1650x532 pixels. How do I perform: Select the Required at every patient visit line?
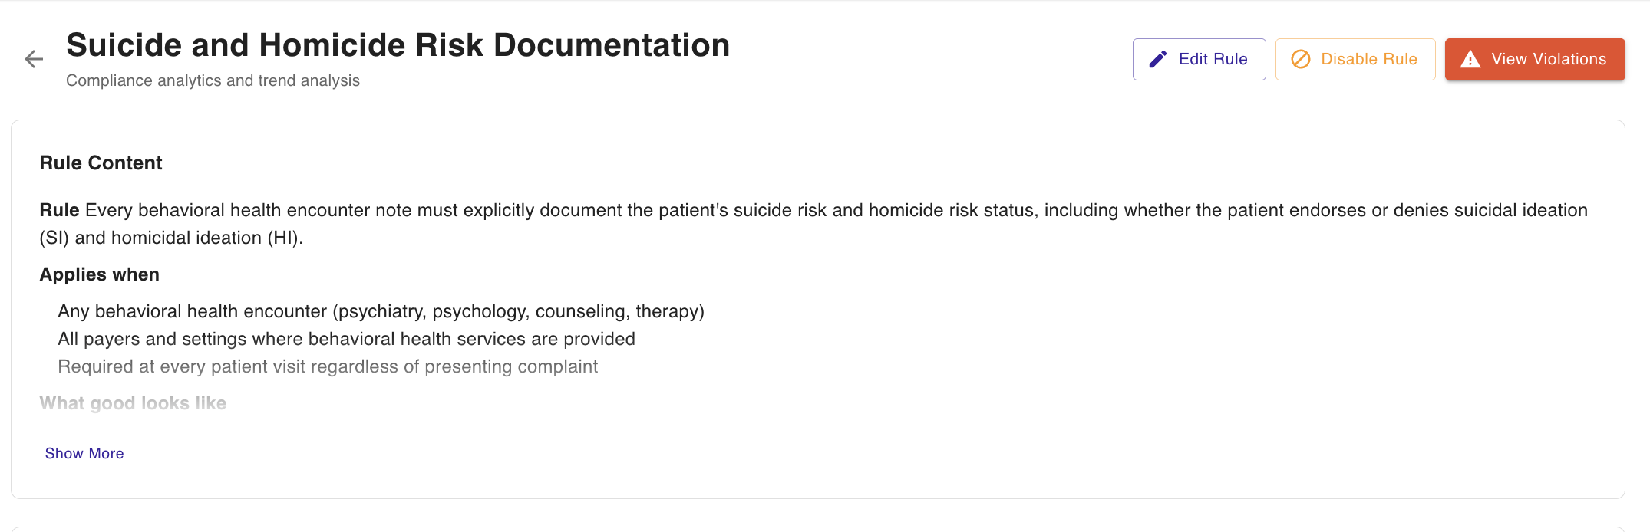[328, 366]
